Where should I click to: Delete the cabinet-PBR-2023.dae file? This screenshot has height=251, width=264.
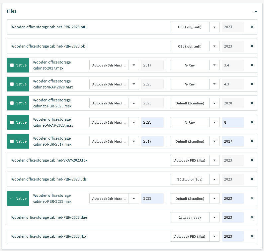(252, 217)
